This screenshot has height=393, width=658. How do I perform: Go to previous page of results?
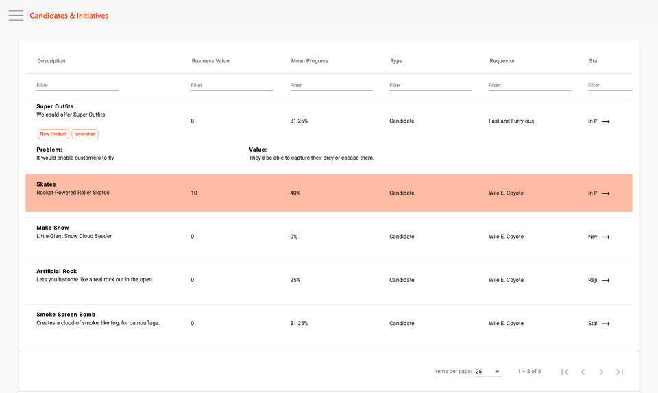[583, 372]
